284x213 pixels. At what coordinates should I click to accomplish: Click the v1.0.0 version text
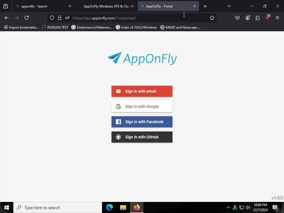[x=277, y=198]
